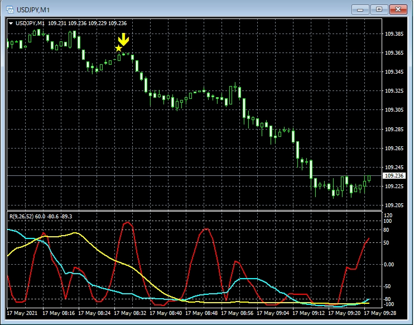Click the 120 level on indicator scale
Screen dimensions: 414x325
(x=388, y=215)
